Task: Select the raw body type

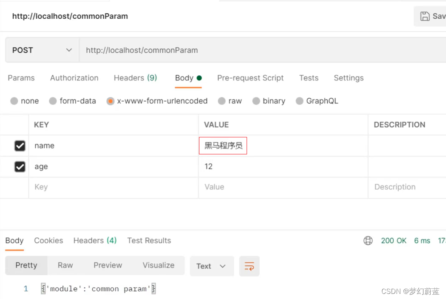Action: (x=222, y=101)
